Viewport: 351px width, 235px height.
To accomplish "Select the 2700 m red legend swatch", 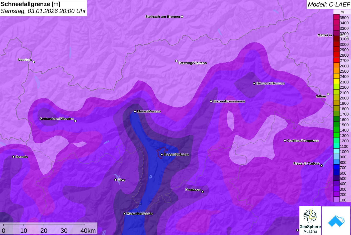I will tap(336, 60).
